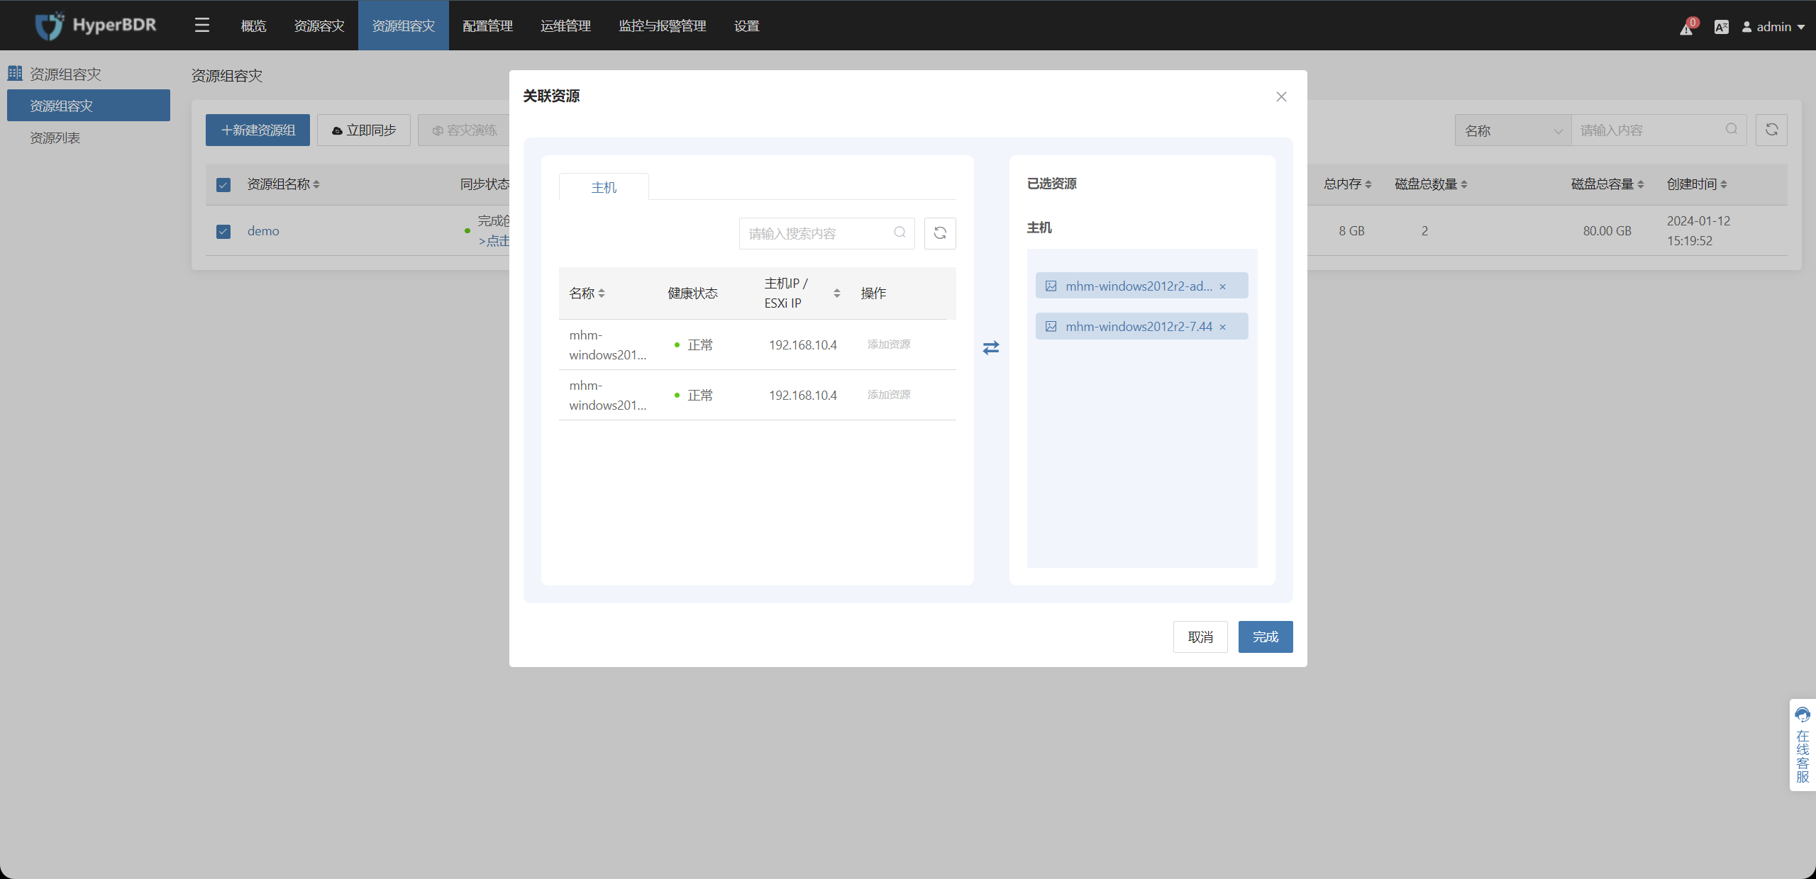Sort host table by 名称
Screen dimensions: 1816x879
coord(602,293)
